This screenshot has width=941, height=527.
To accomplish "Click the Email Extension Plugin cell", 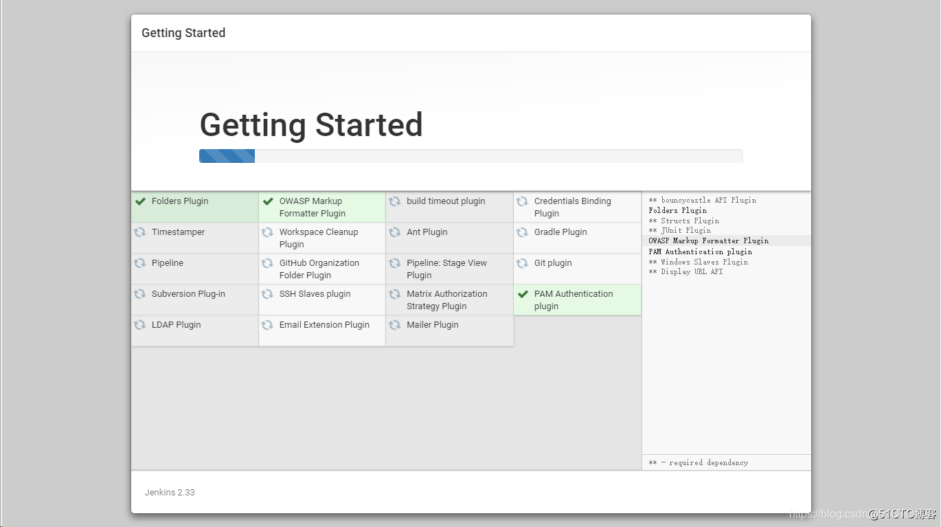I will pyautogui.click(x=322, y=330).
